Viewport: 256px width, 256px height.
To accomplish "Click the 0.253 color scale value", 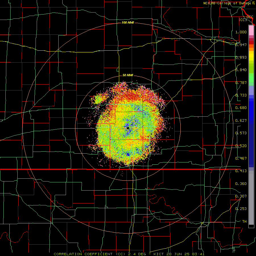I will [x=241, y=209].
